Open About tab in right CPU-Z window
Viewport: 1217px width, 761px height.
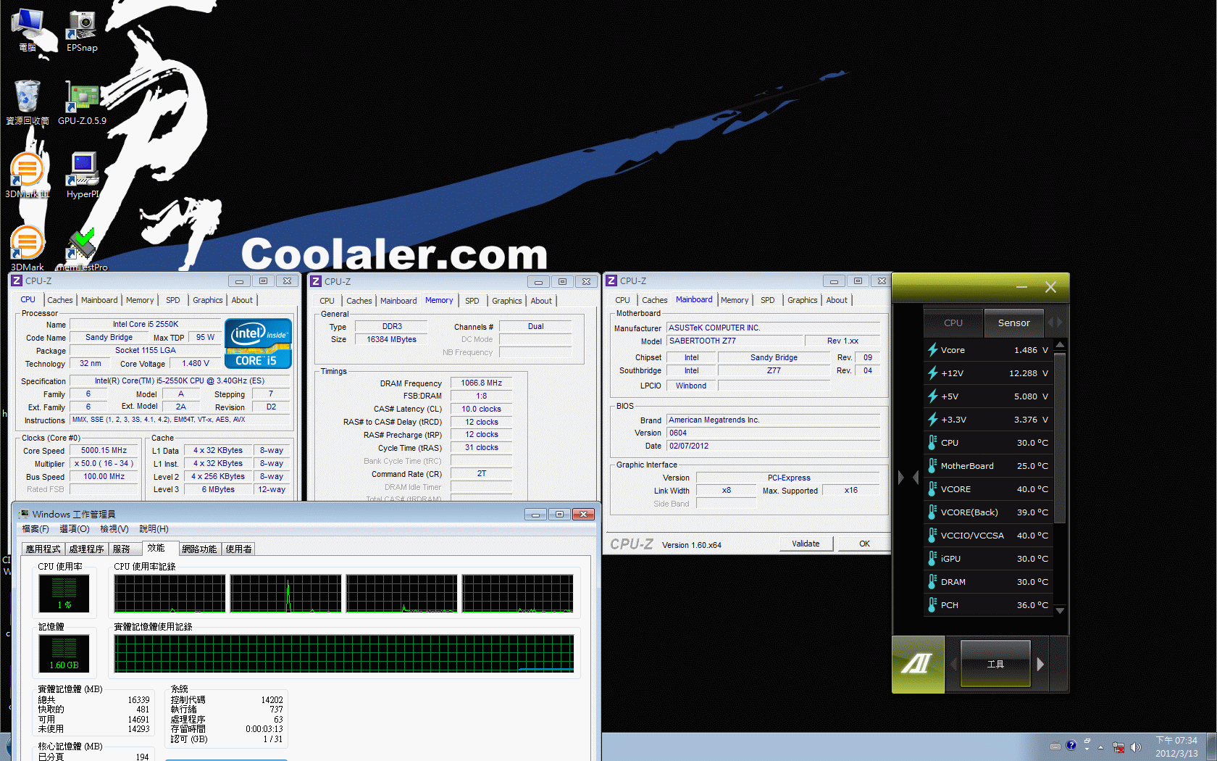click(x=837, y=300)
